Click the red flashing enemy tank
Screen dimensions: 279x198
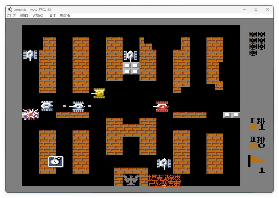click(161, 106)
